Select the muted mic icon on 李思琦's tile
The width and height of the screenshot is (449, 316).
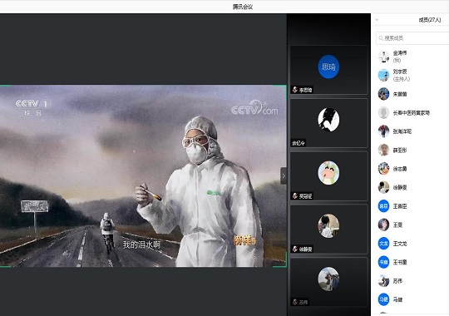point(295,90)
